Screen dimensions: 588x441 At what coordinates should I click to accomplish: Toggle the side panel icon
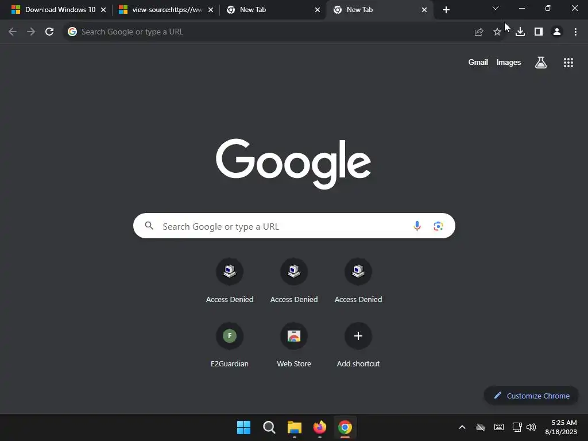tap(539, 32)
